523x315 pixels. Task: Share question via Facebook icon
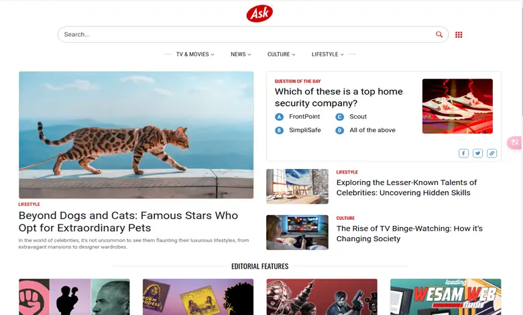pos(463,153)
